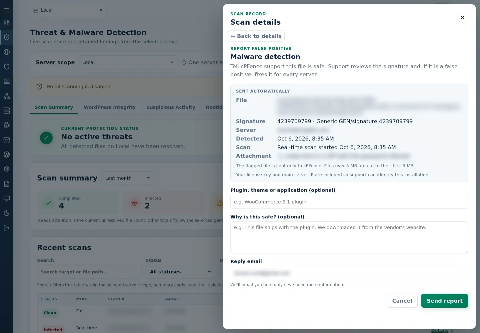Open the Last month period dropdown

click(x=128, y=178)
